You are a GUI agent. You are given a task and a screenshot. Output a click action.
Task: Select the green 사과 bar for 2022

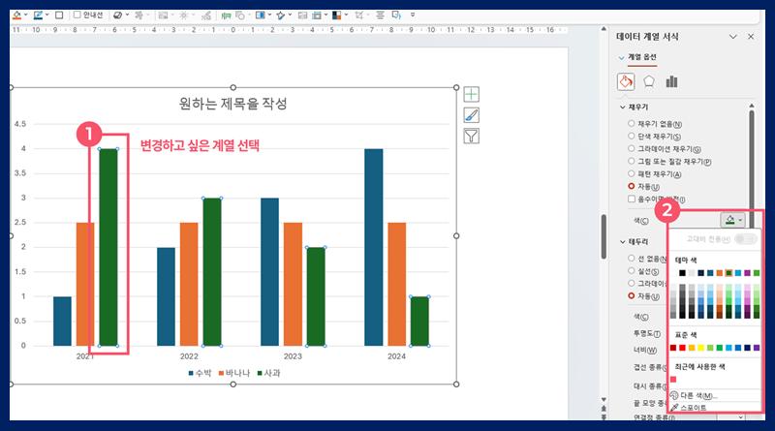point(212,272)
